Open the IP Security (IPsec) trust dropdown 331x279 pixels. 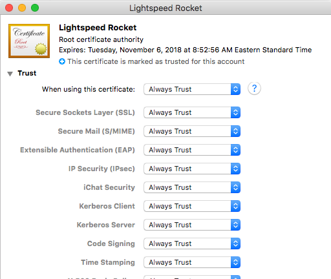(192, 169)
